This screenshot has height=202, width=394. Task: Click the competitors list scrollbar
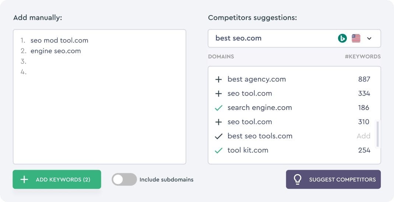[x=377, y=134]
